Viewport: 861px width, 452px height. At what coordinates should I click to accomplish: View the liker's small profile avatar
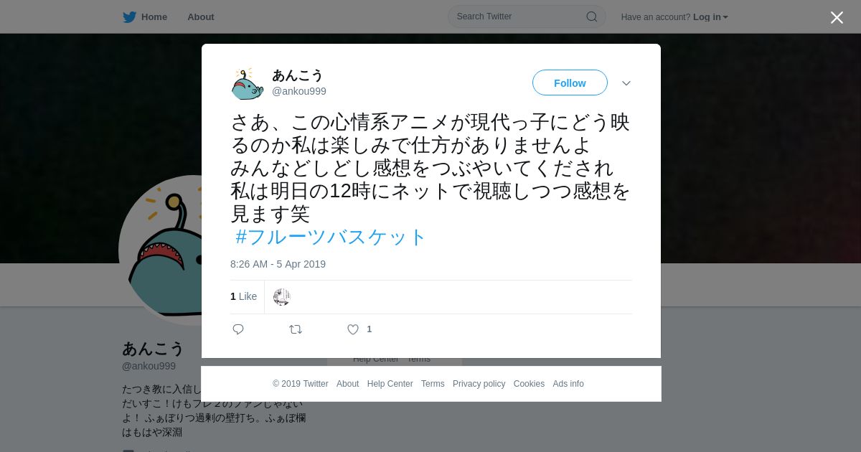point(282,297)
